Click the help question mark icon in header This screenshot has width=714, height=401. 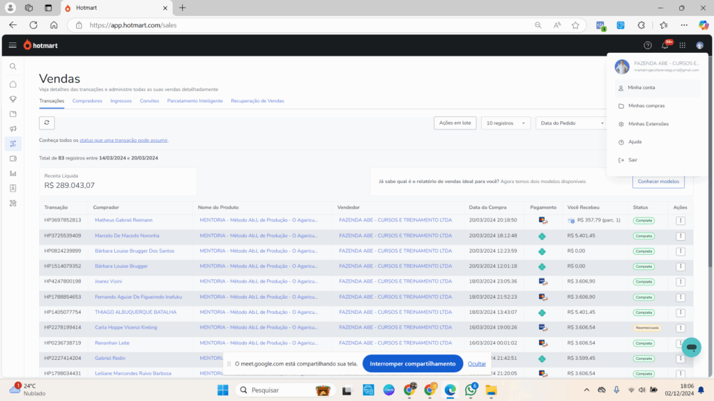(648, 45)
